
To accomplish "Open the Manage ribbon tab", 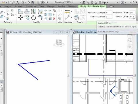I will 51,6.
